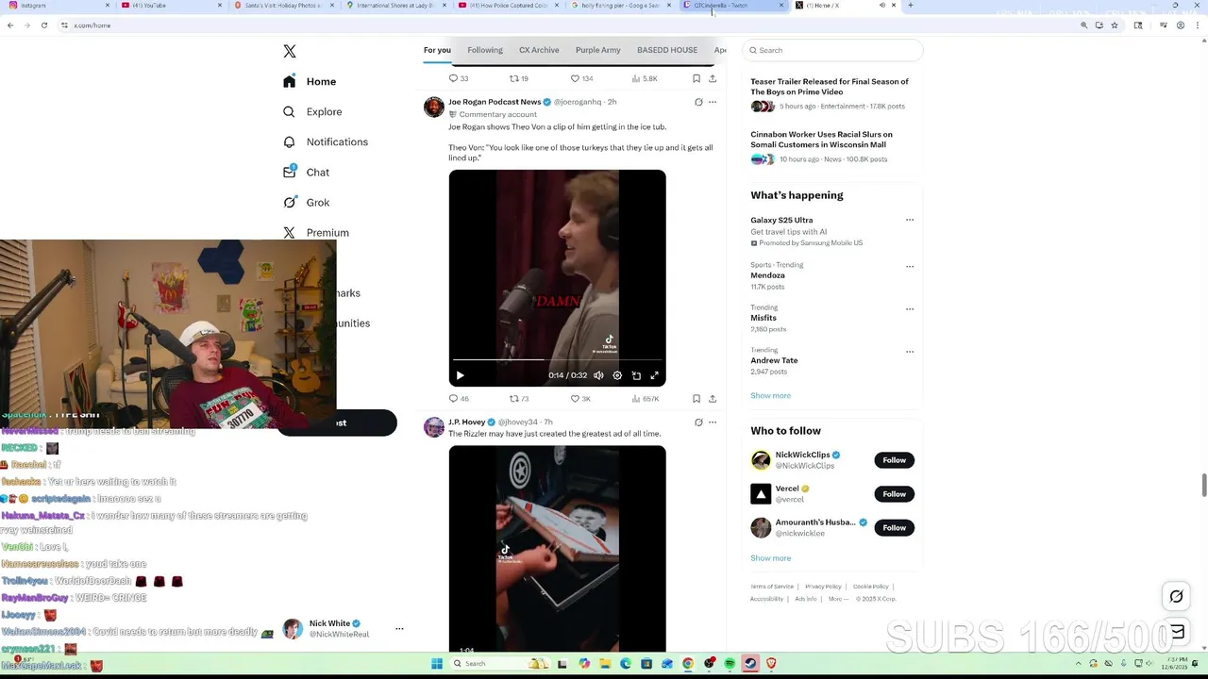Like the Joe Rogan Podcast News post
The width and height of the screenshot is (1208, 679).
(x=580, y=399)
